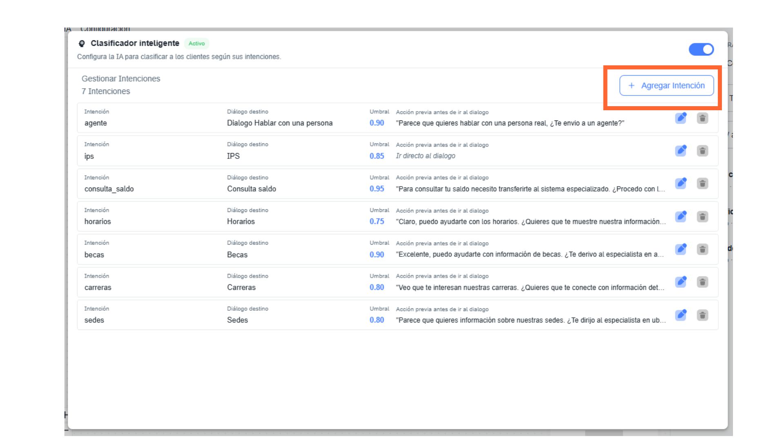
Task: Edit the agente intention
Action: (x=681, y=118)
